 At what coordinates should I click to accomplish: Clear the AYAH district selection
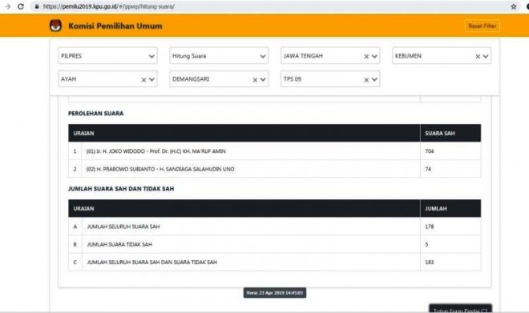143,80
